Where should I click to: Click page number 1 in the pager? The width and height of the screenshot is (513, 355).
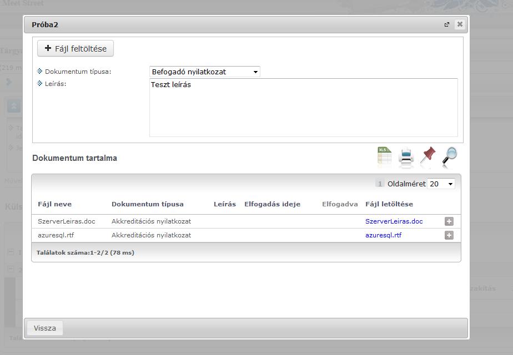(380, 184)
